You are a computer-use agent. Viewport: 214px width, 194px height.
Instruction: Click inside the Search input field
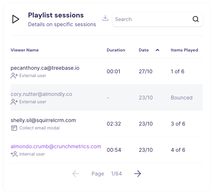coord(151,19)
